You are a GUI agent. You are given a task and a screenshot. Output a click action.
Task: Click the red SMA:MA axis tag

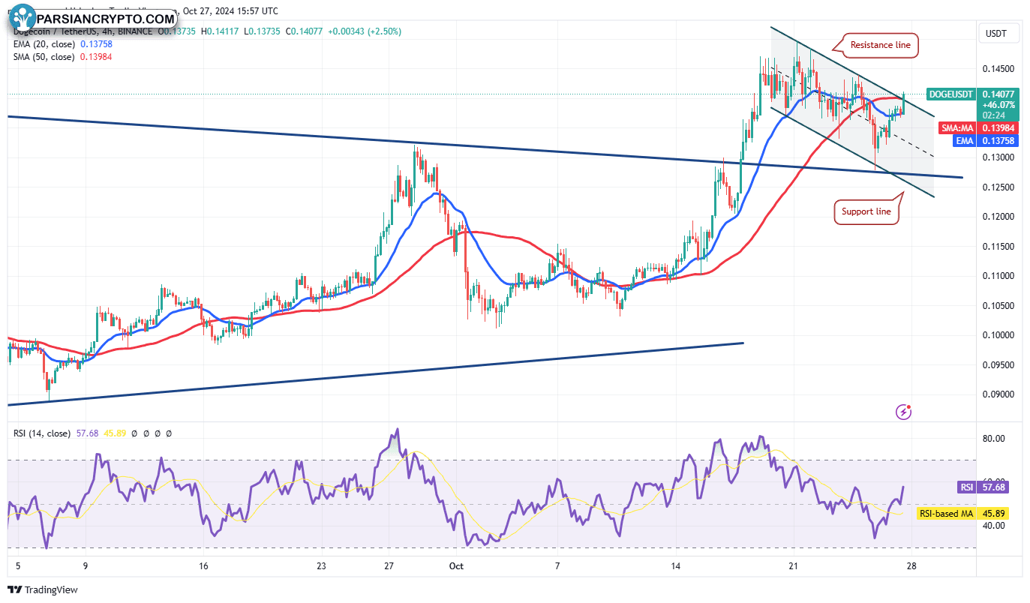[x=956, y=128]
